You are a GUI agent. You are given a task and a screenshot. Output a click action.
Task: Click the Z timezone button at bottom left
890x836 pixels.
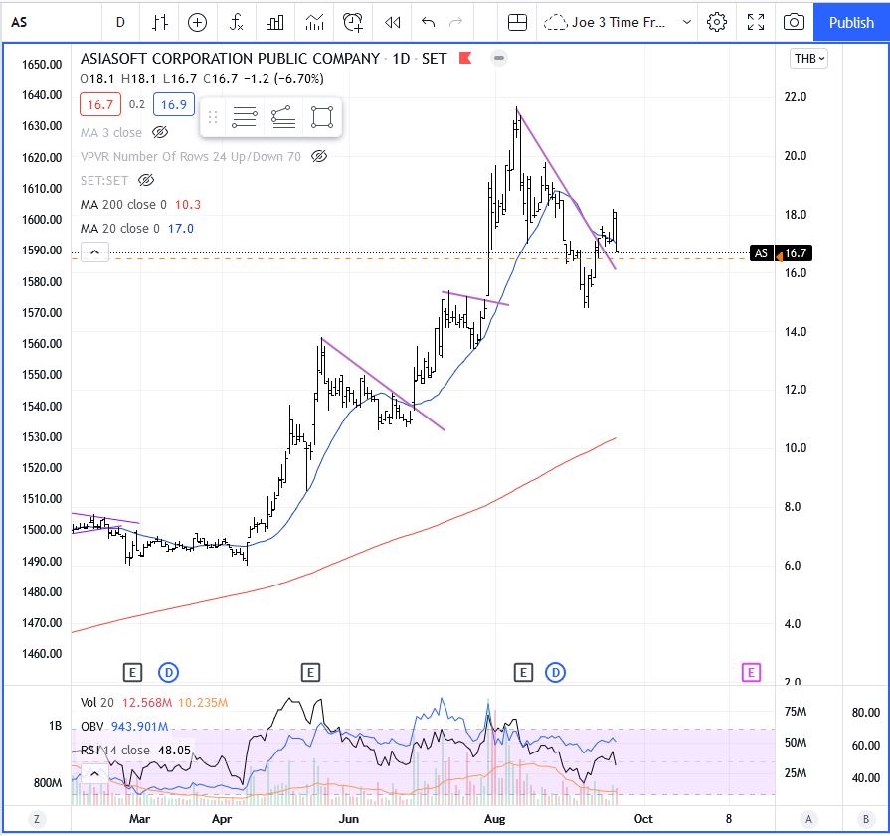coord(37,819)
